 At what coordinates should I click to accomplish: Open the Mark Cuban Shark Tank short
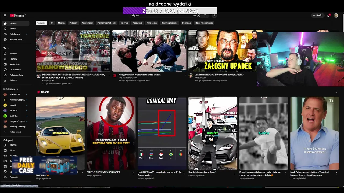315,133
